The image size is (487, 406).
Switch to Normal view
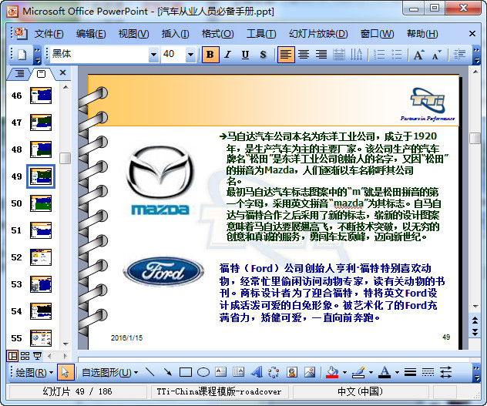tap(12, 356)
